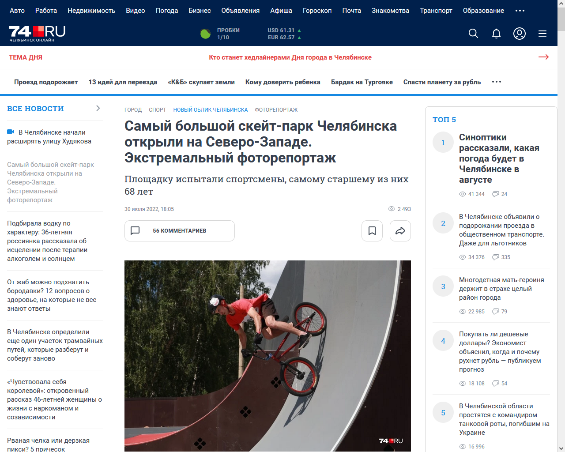Viewport: 565px width, 452px height.
Task: Expand more top navigation items with the three dots
Action: coord(520,11)
